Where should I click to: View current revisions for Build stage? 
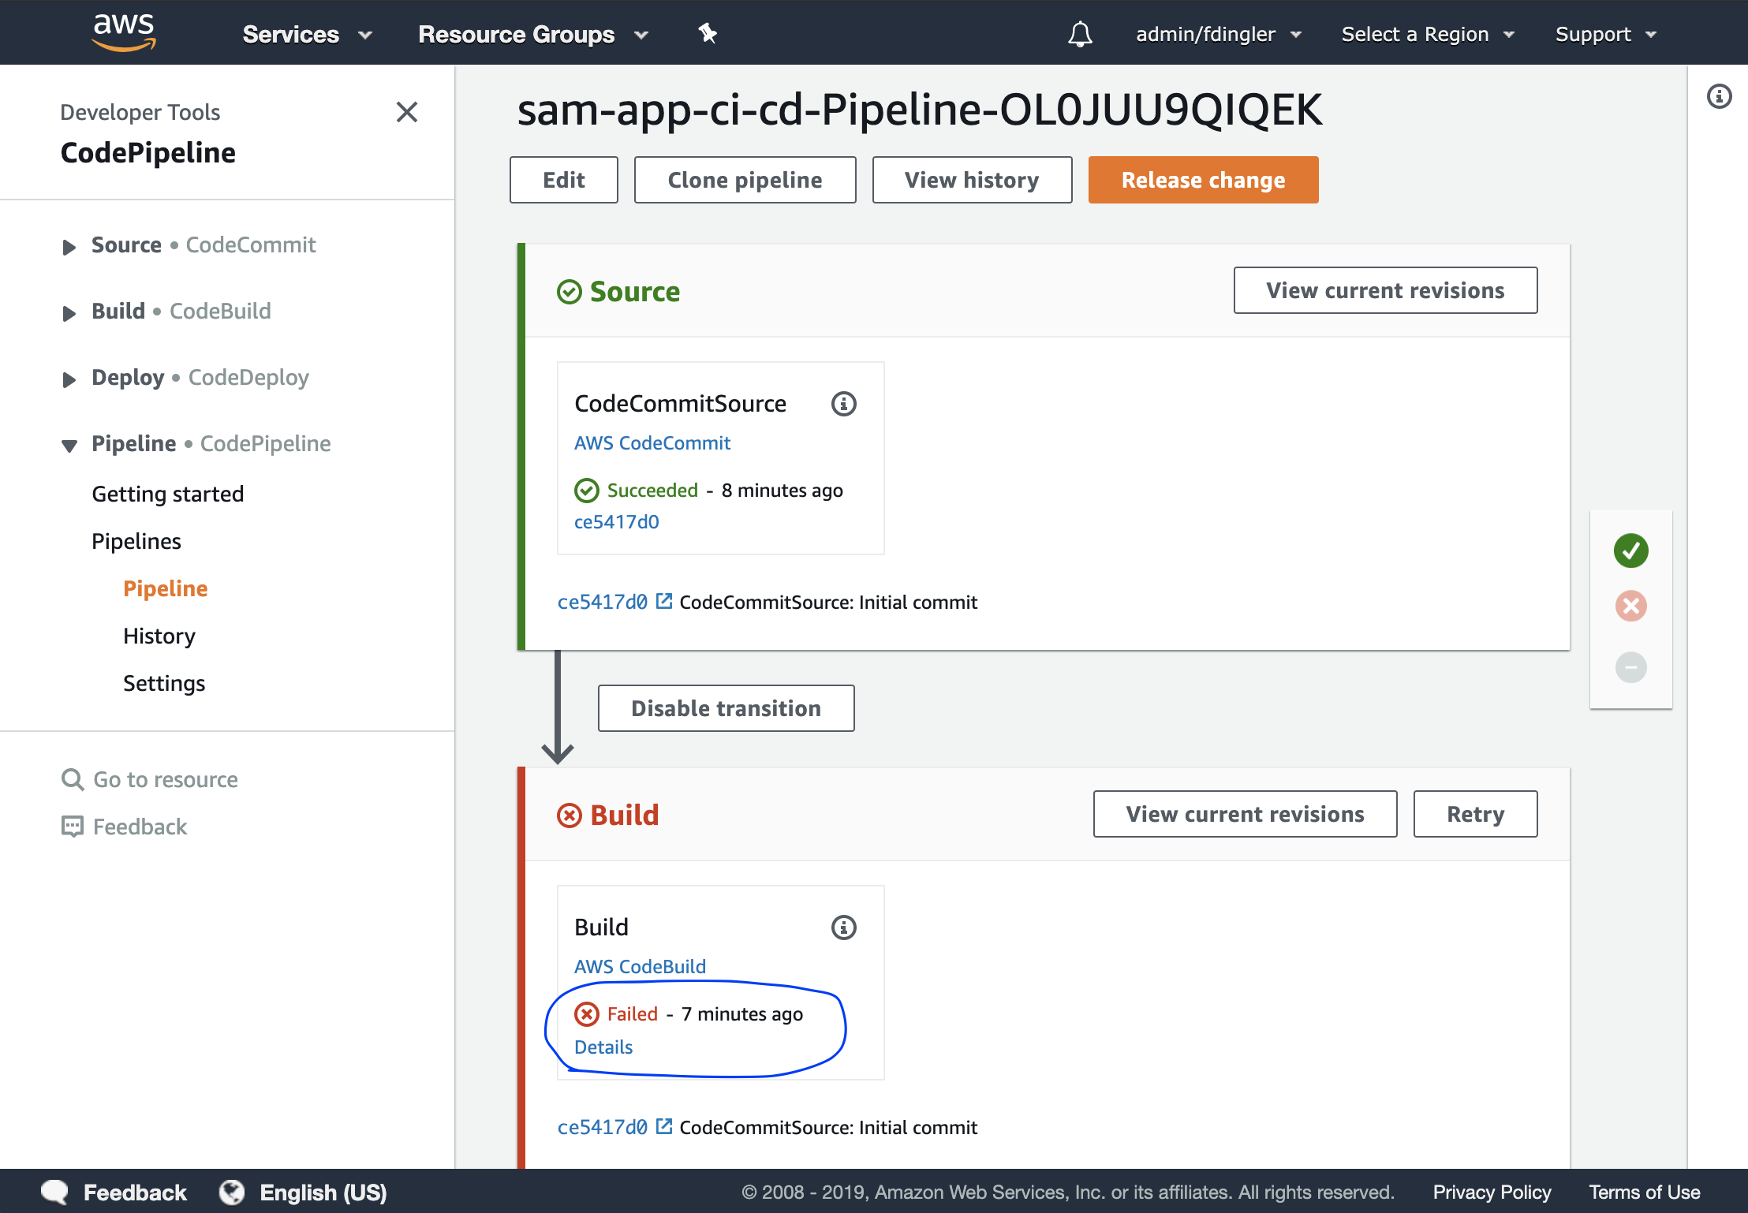pyautogui.click(x=1246, y=814)
